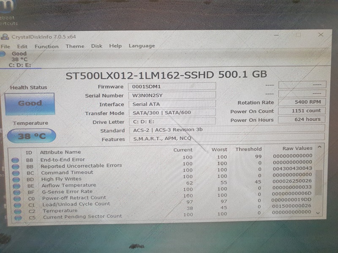This screenshot has height=253, width=338.
Task: Click the ID column header
Action: 29,153
